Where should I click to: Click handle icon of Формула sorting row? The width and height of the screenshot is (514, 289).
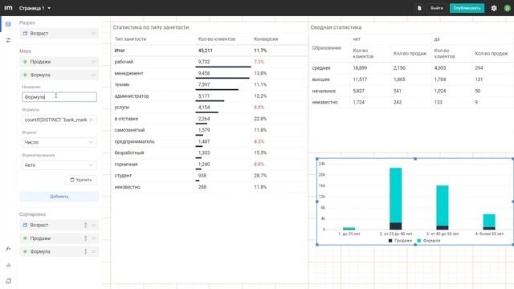93,251
